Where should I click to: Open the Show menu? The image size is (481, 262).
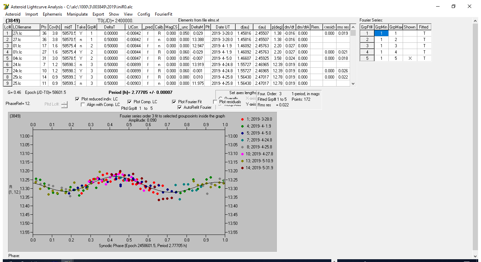coord(114,14)
